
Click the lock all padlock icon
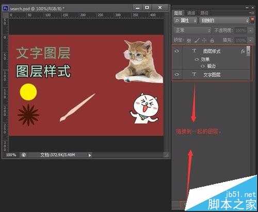pyautogui.click(x=212, y=40)
